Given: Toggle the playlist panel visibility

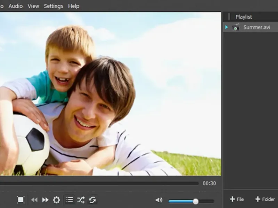Looking at the screenshot, I should [69, 200].
